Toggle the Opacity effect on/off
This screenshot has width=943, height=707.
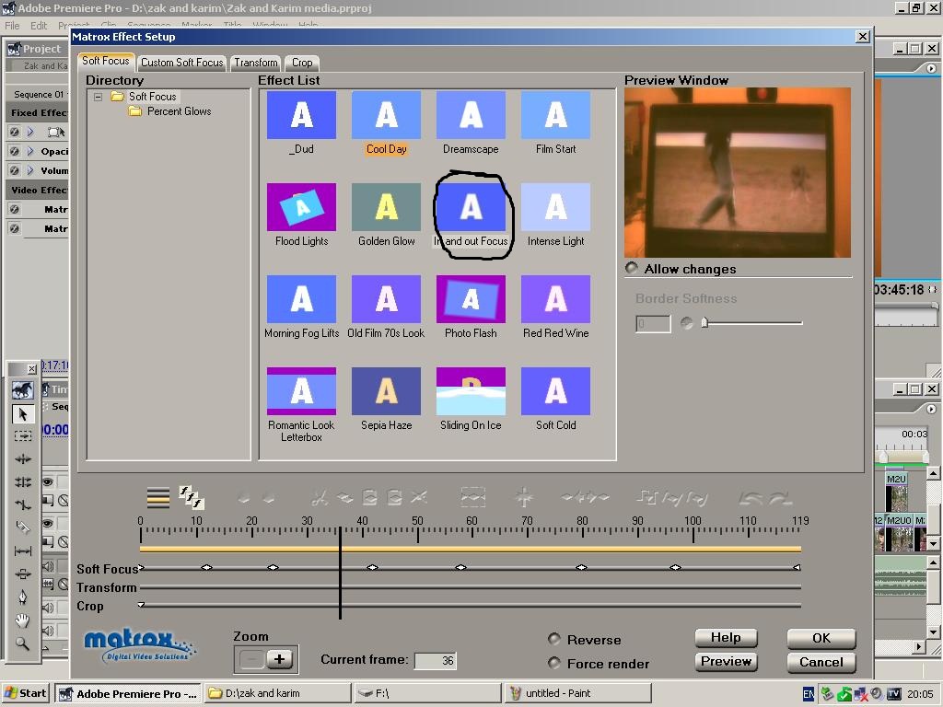pyautogui.click(x=14, y=152)
